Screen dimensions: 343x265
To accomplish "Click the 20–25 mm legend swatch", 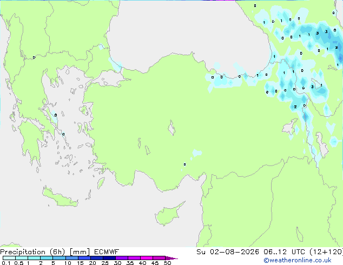I will (96, 258).
